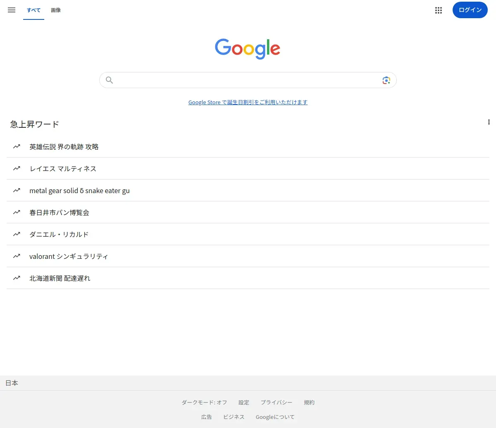
Task: Open the Googleについて footer link
Action: point(275,417)
